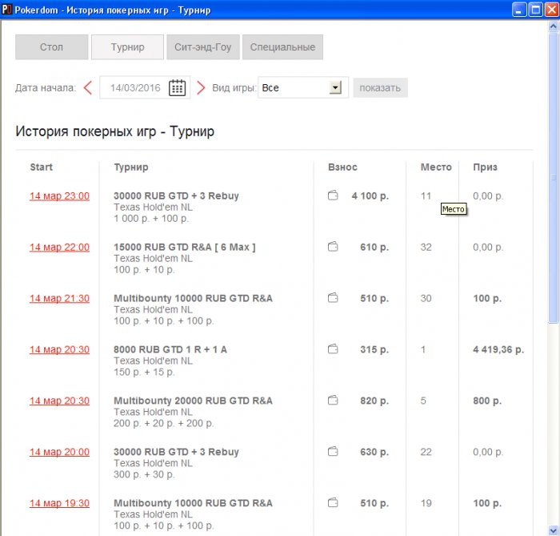Click wallet icon next to 630 р.
The image size is (560, 536).
(x=333, y=451)
